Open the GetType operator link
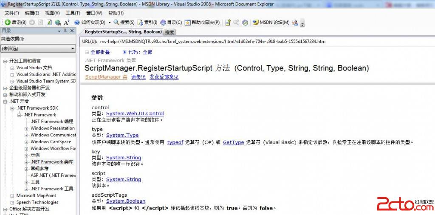Image resolution: width=435 pixels, height=215 pixels. tap(233, 142)
